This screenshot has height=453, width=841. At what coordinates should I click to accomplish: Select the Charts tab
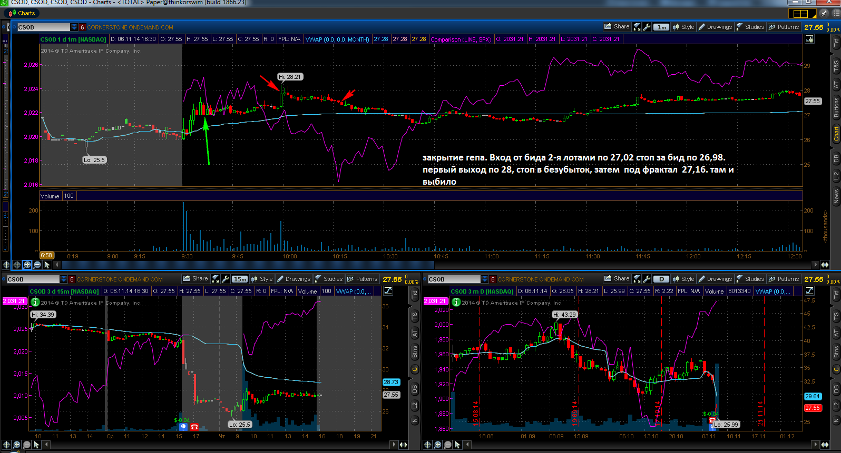22,13
